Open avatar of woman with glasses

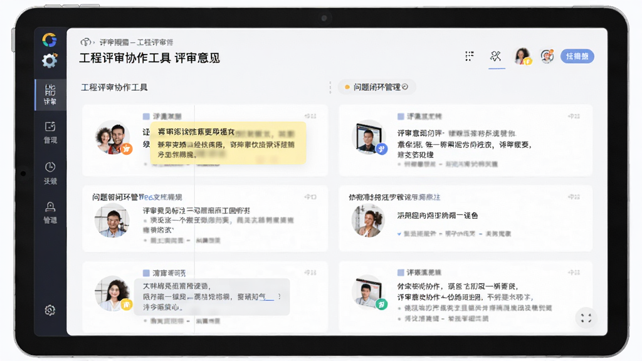(112, 293)
